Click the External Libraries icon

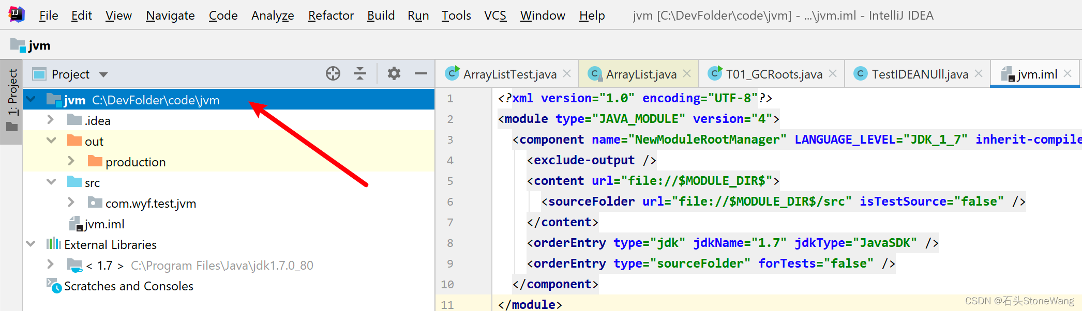tap(54, 244)
